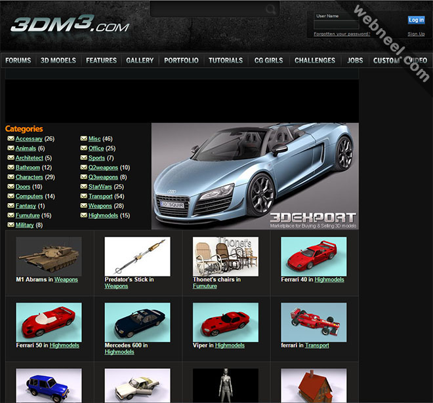Open the red Formula ferrari thumbnail
Image resolution: width=433 pixels, height=403 pixels.
[314, 322]
